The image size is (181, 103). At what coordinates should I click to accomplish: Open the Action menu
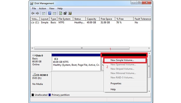click(x=42, y=8)
